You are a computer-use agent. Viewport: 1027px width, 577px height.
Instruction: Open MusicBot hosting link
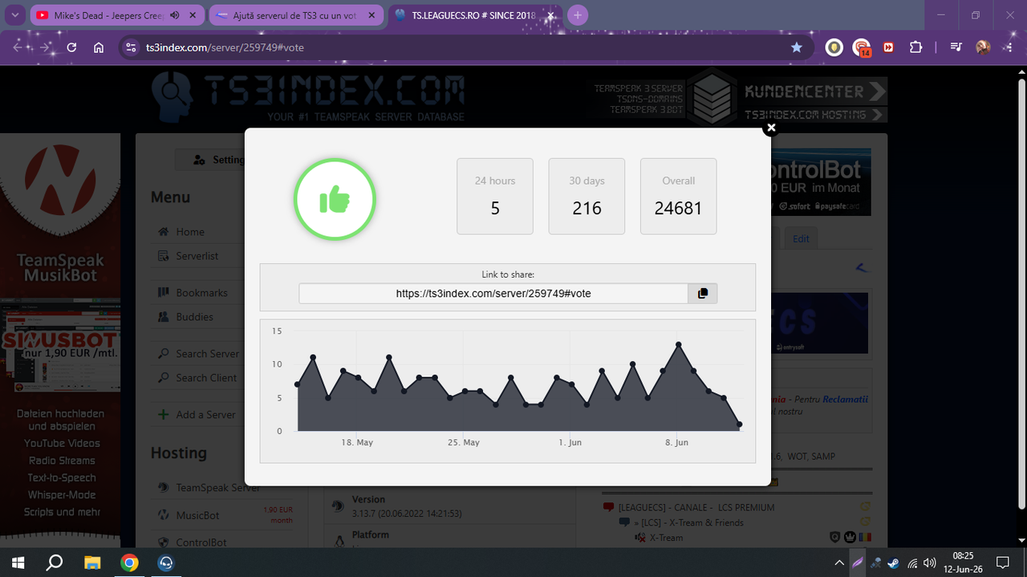(197, 515)
